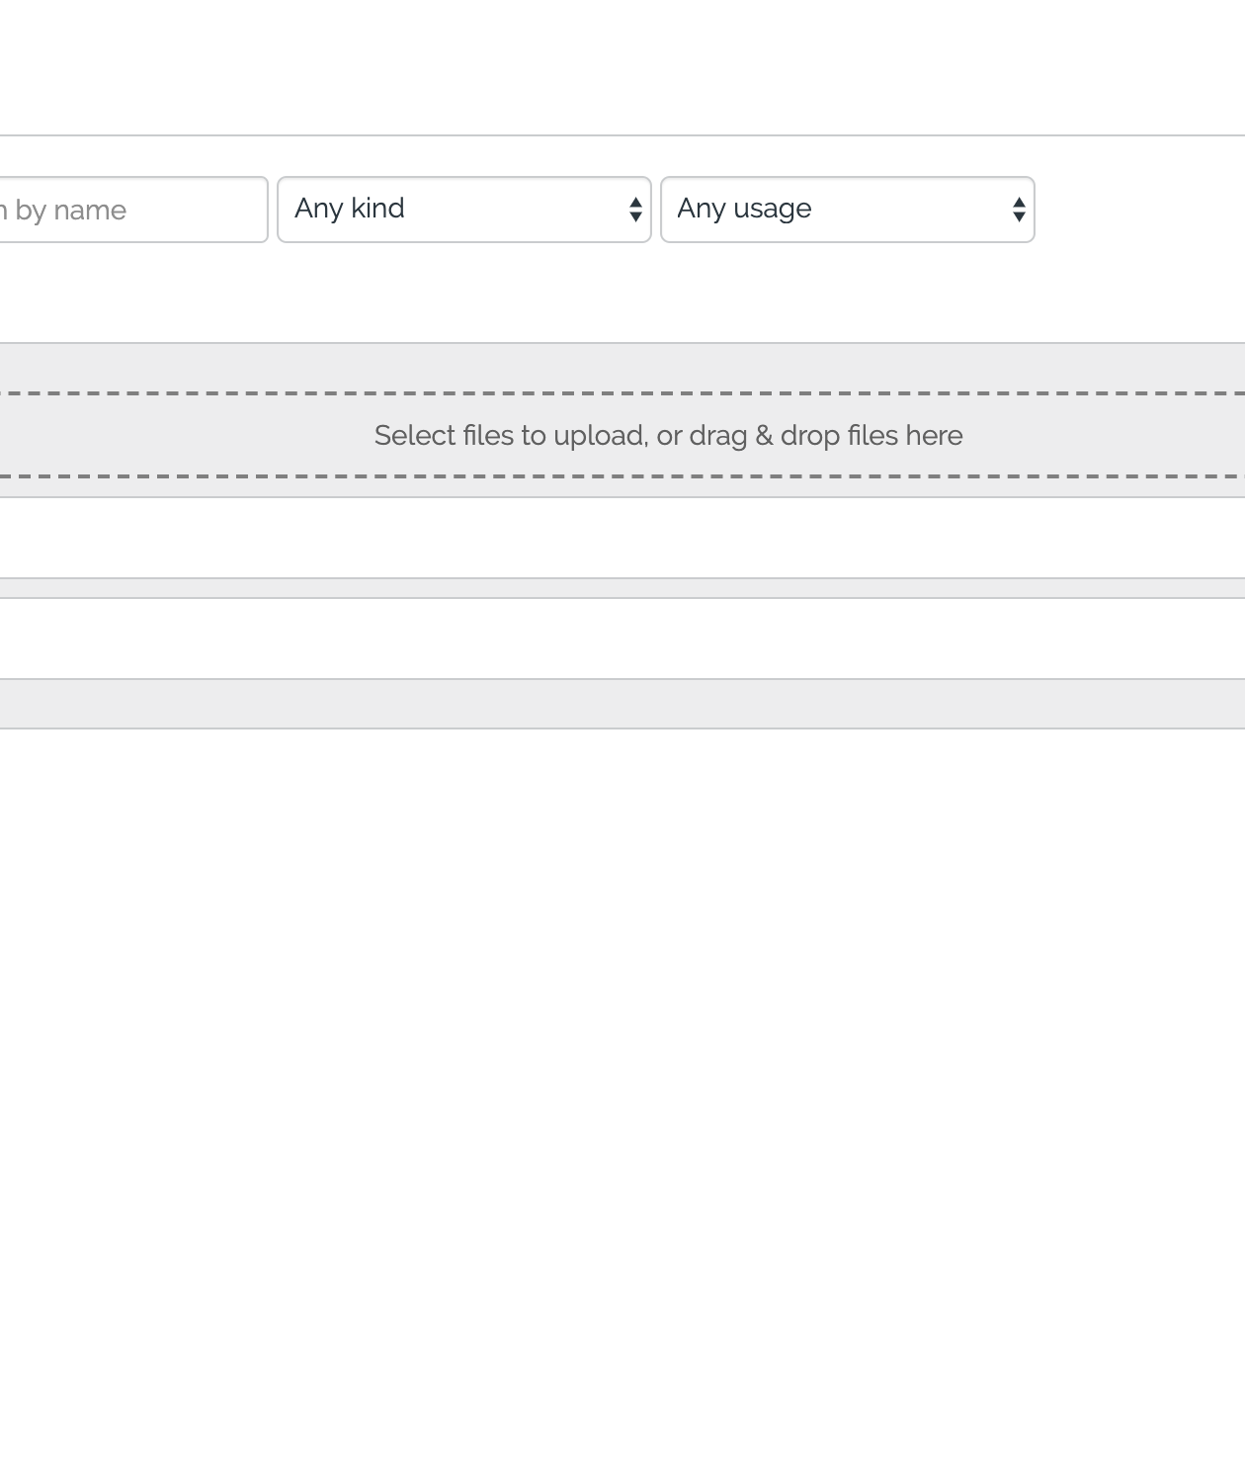Click the thin gray bar below upload area
The width and height of the screenshot is (1245, 1457).
[x=622, y=588]
